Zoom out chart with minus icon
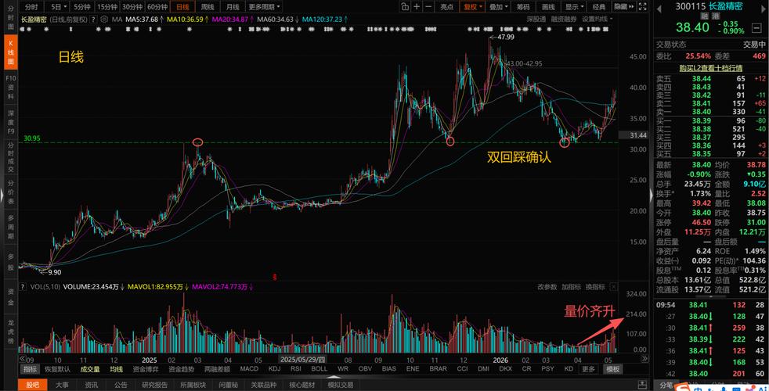 [428, 7]
